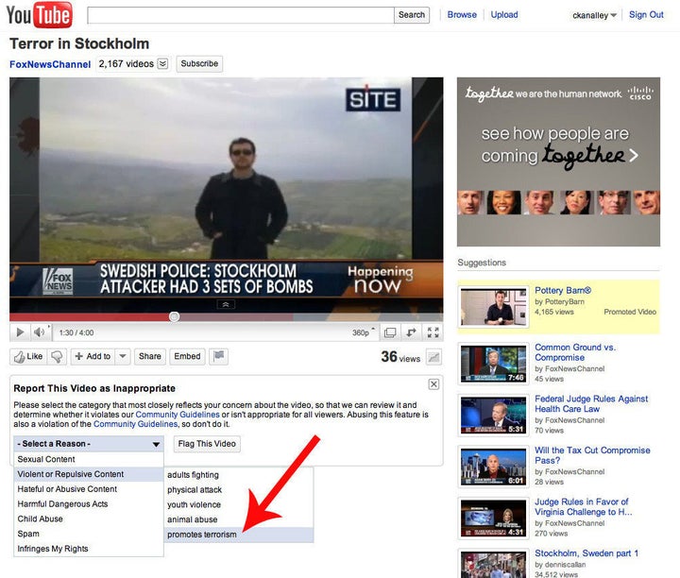Screen dimensions: 680x578
Task: Click the Terror in Stockholm video frame
Action: [x=226, y=195]
